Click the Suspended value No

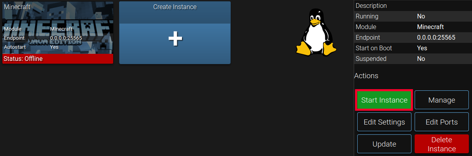[421, 59]
